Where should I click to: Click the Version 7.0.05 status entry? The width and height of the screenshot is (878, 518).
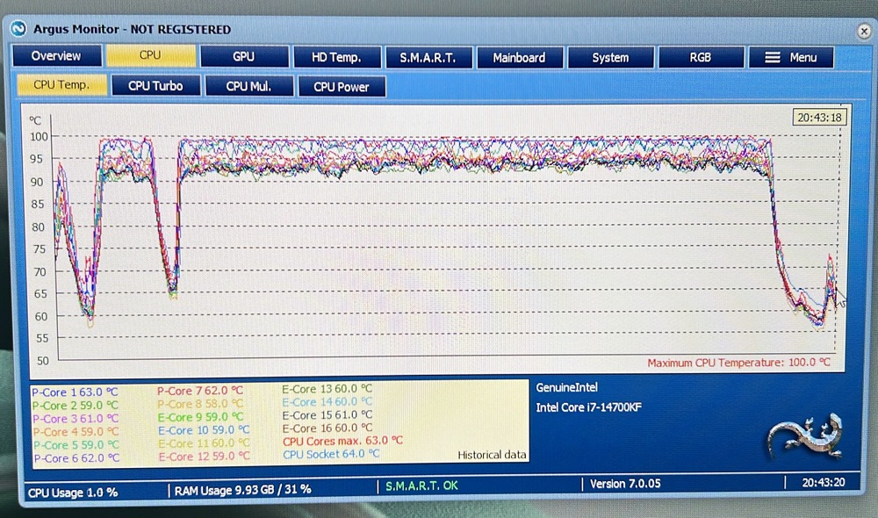click(625, 484)
